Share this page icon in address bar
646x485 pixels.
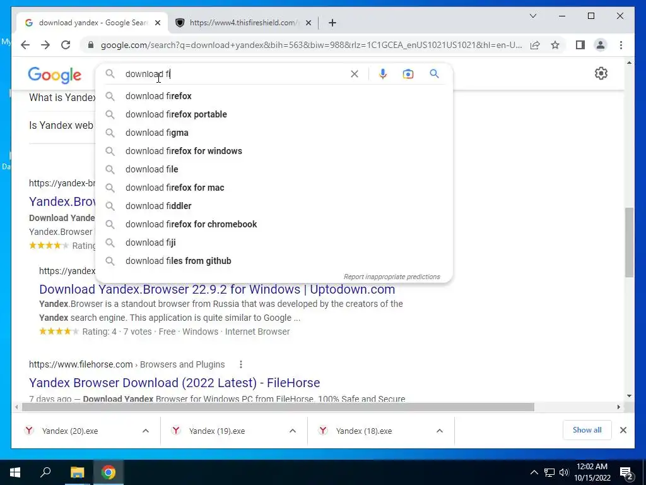tap(535, 45)
